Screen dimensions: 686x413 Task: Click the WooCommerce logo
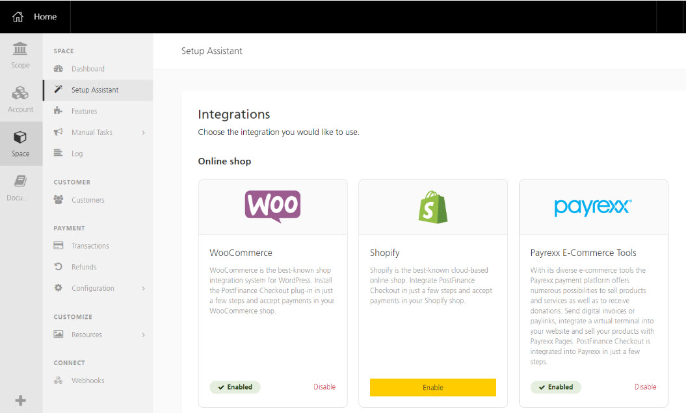tap(272, 206)
